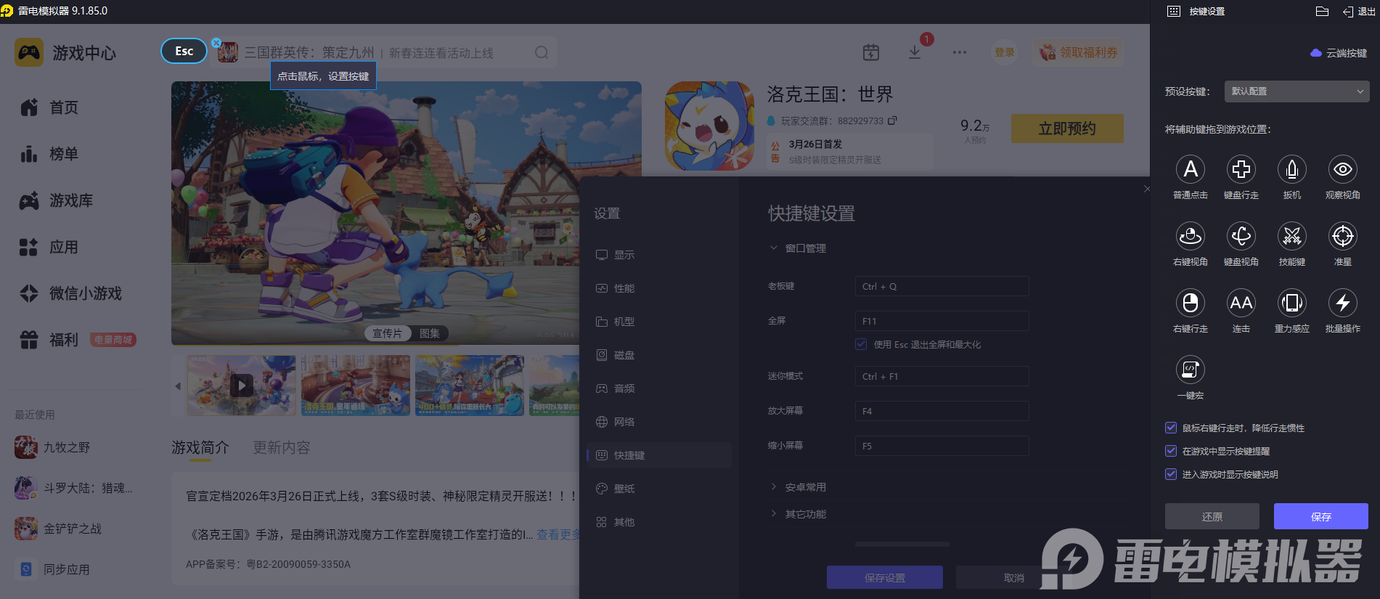The width and height of the screenshot is (1380, 599).
Task: Toggle 进入游戏时显示按键说明 checkbox
Action: pos(1171,474)
